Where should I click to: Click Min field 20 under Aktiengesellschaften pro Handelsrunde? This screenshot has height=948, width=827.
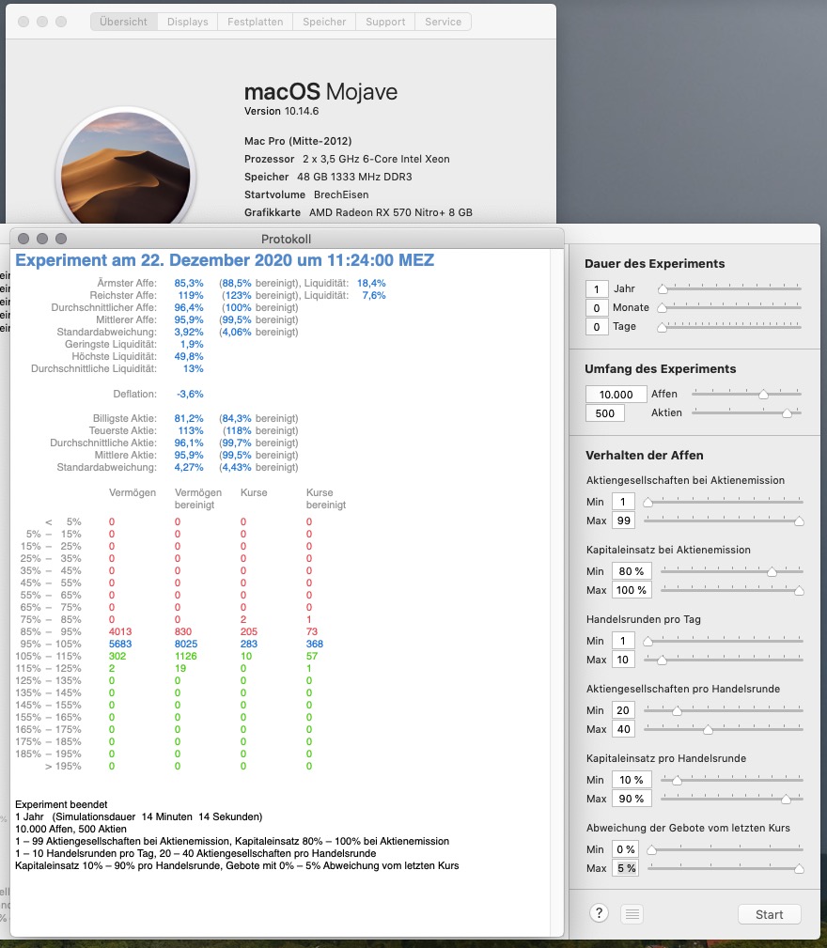623,710
